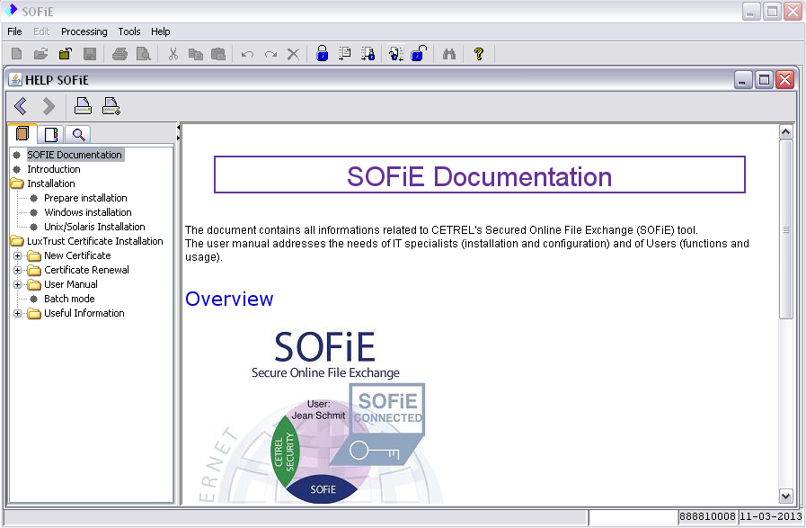Click the vertical scrollbar thumb in help content

(x=785, y=229)
